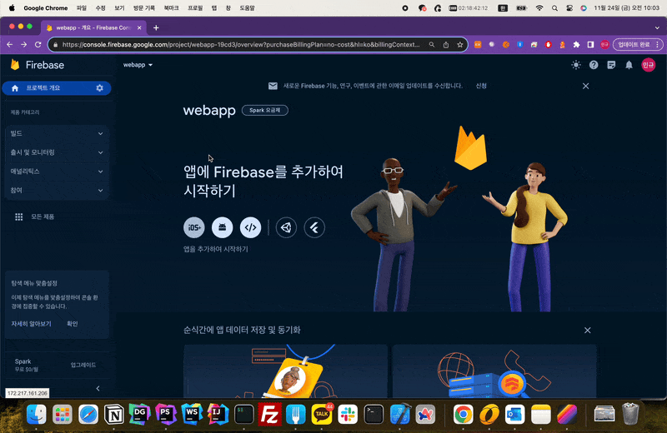Open the Edit menu in menu bar
Viewport: 667px width, 433px height.
click(x=100, y=8)
